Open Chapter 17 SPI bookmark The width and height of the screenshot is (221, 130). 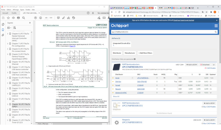pyautogui.click(x=21, y=100)
